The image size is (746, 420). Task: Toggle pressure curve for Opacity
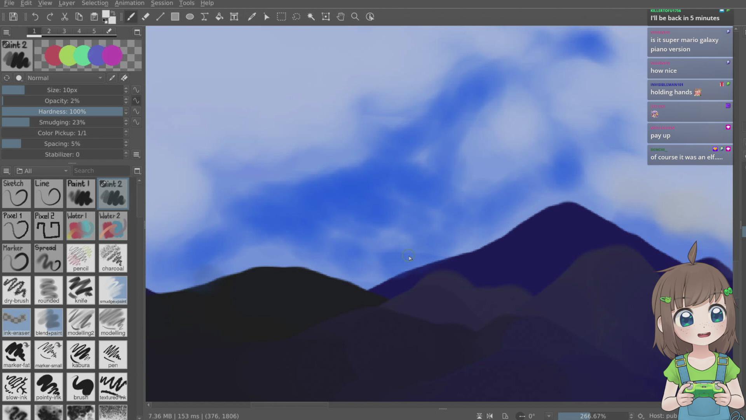tap(136, 101)
